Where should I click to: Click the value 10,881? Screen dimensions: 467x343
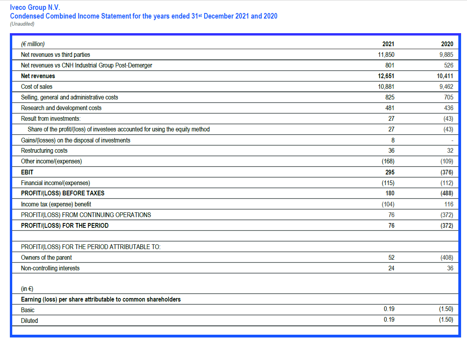(x=386, y=87)
